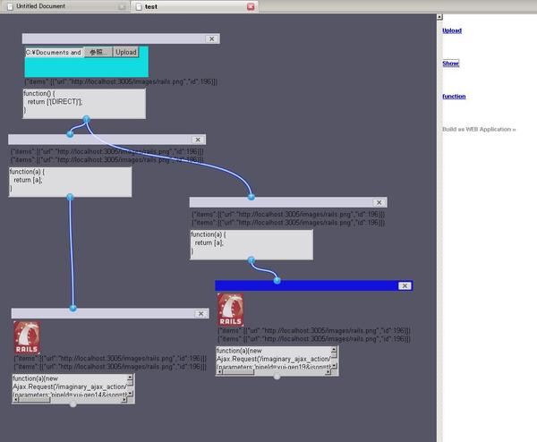The width and height of the screenshot is (537, 442).
Task: Close the blue-titled selected node
Action: [x=405, y=285]
